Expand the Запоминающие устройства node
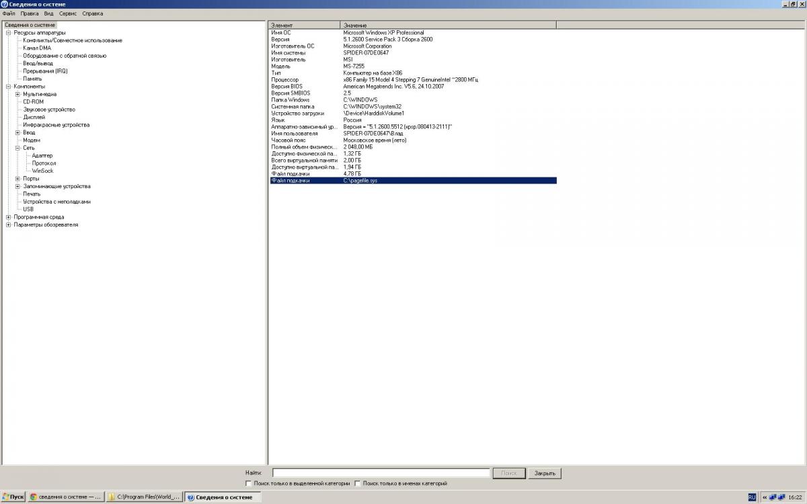 [17, 186]
